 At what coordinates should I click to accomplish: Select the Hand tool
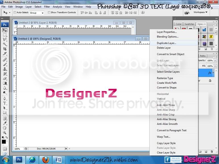coord(5,128)
